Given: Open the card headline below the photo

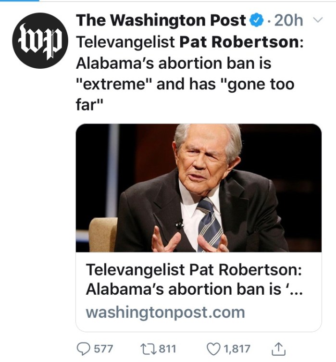Looking at the screenshot, I should pyautogui.click(x=193, y=270).
